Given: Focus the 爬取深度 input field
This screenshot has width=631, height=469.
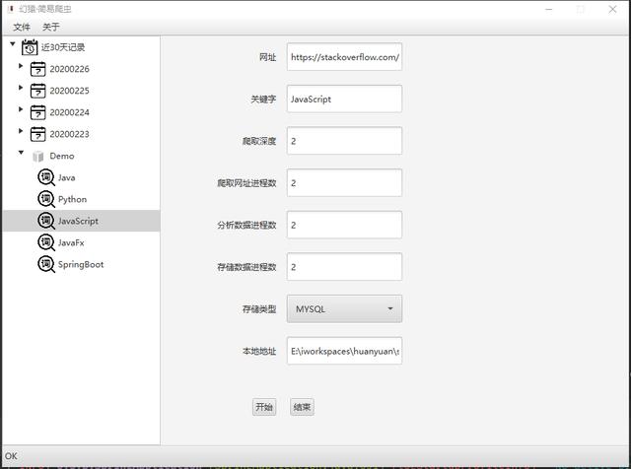Looking at the screenshot, I should (344, 141).
